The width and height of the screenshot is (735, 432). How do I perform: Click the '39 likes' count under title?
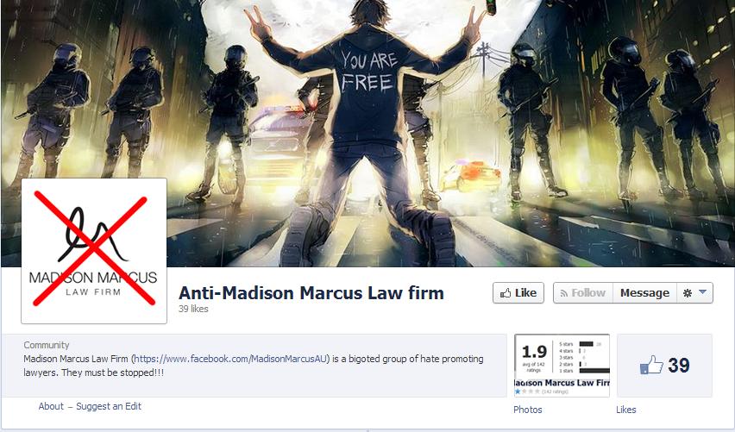[193, 309]
